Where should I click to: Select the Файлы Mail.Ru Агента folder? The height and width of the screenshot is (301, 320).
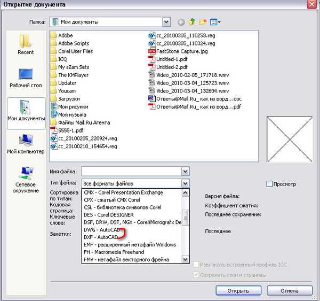80,122
